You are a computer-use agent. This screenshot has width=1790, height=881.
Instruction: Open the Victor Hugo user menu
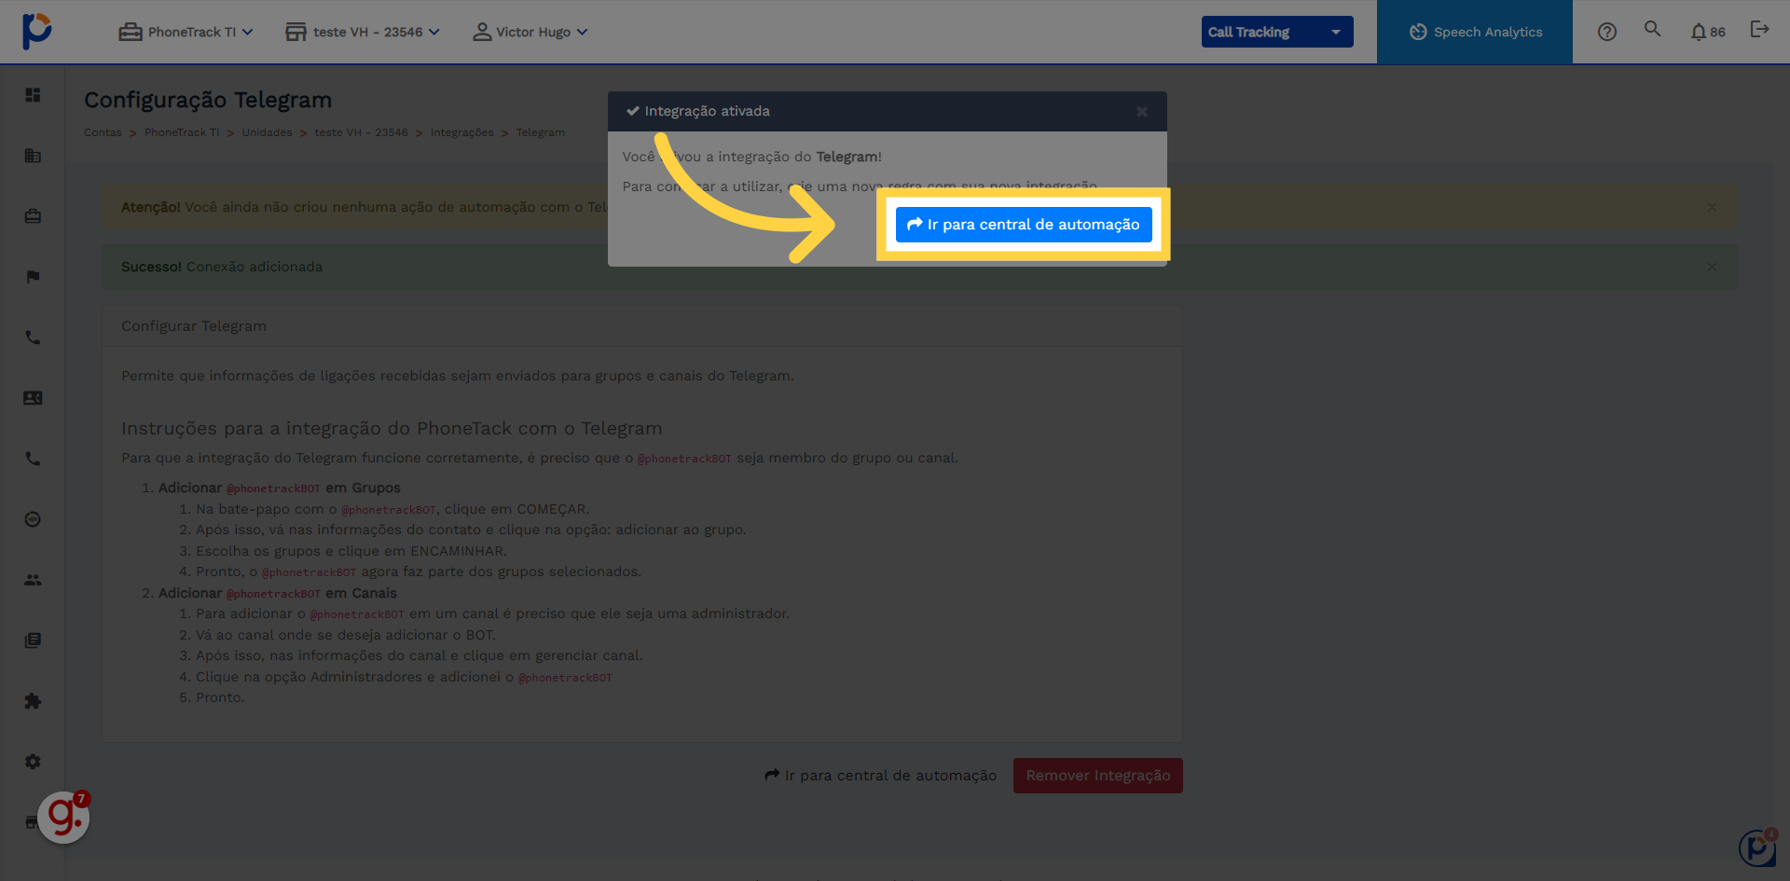(x=530, y=32)
